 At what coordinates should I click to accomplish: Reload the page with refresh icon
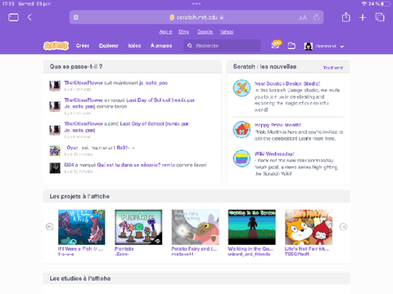(317, 17)
